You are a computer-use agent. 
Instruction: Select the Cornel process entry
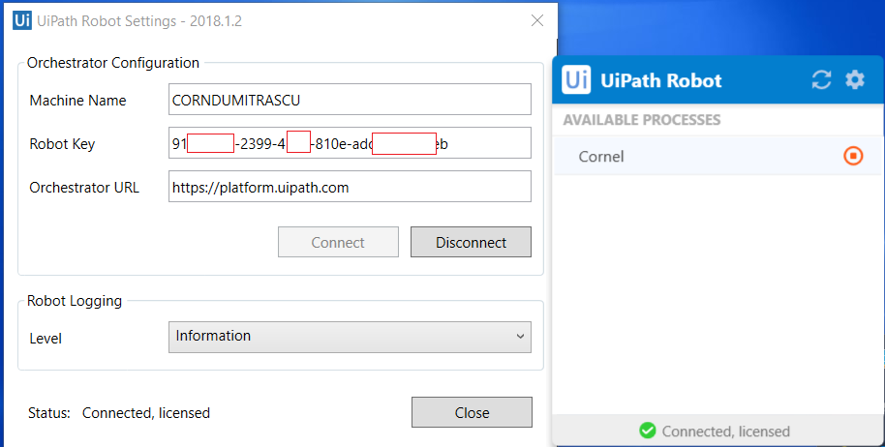tap(601, 157)
